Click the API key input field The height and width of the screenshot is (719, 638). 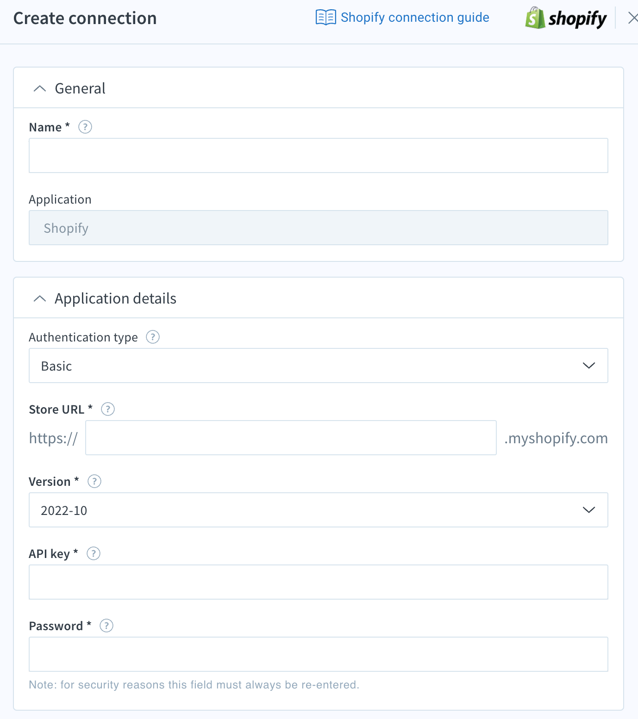(319, 582)
